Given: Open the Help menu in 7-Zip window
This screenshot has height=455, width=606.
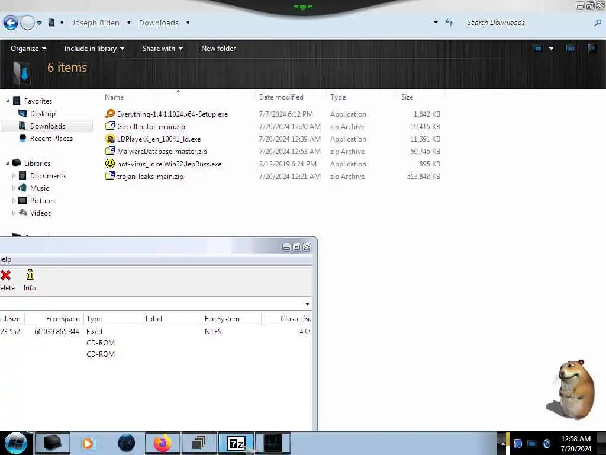Looking at the screenshot, I should pos(5,259).
